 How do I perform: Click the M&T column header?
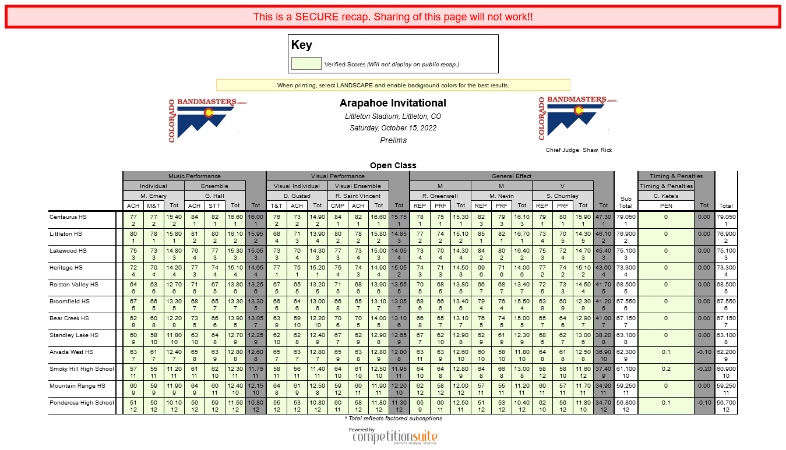pyautogui.click(x=154, y=205)
